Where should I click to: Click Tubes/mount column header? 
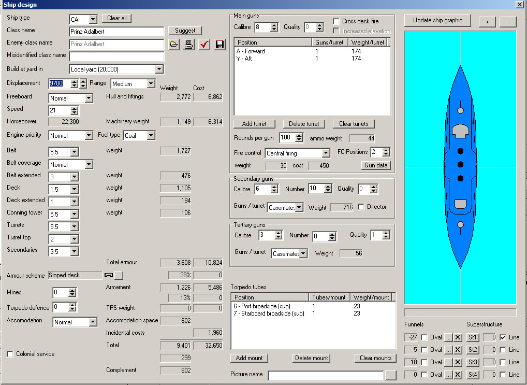click(329, 297)
